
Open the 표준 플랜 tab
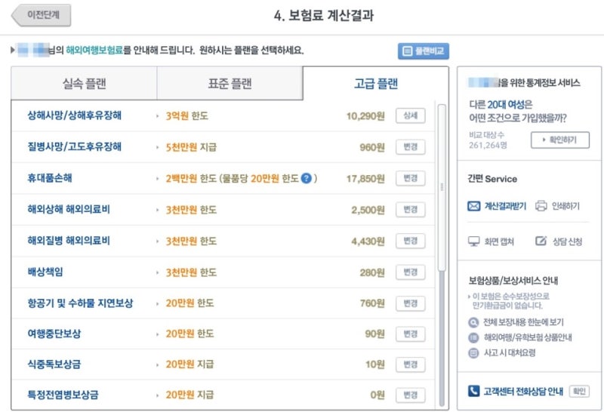(230, 84)
